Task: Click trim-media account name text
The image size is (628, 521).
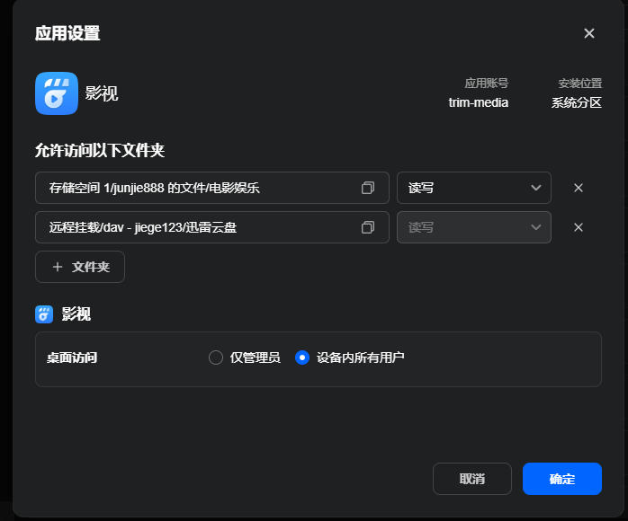Action: tap(479, 102)
